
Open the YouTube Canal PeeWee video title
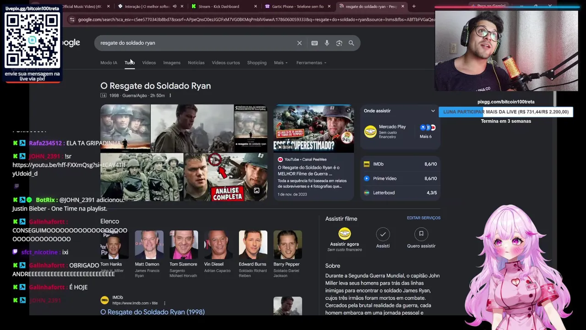(309, 170)
